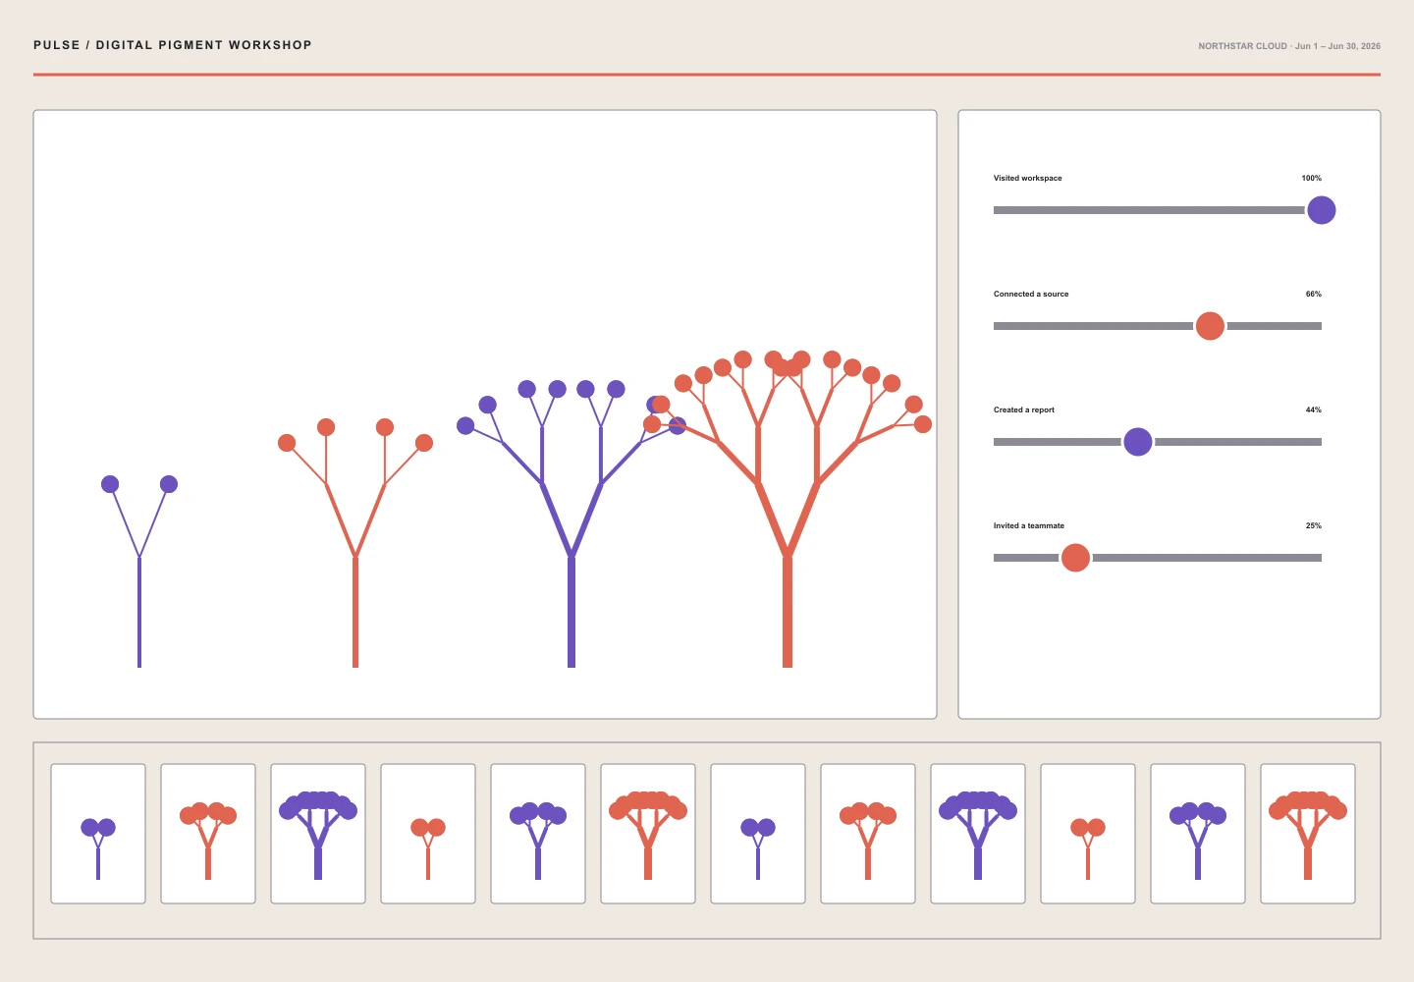Choose the third thumbnail card in the bottom strip
Viewport: 1414px width, 982px height.
(x=318, y=834)
